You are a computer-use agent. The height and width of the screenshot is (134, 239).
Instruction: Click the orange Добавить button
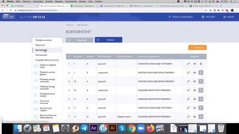[198, 48]
